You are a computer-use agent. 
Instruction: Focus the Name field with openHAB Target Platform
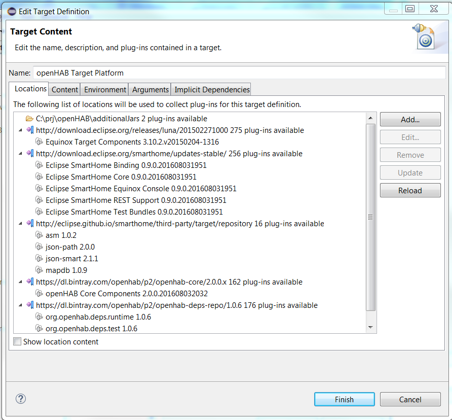[240, 73]
